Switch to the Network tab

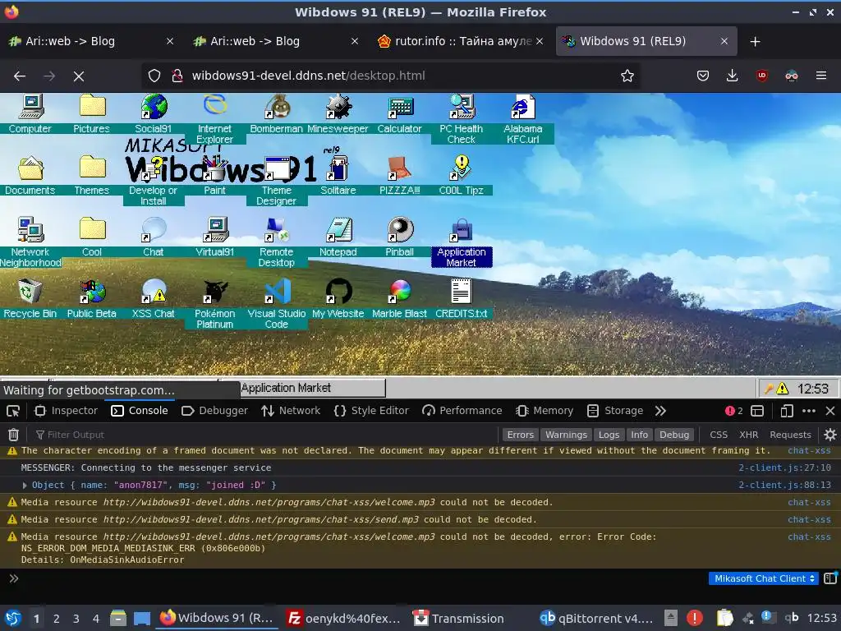tap(291, 411)
